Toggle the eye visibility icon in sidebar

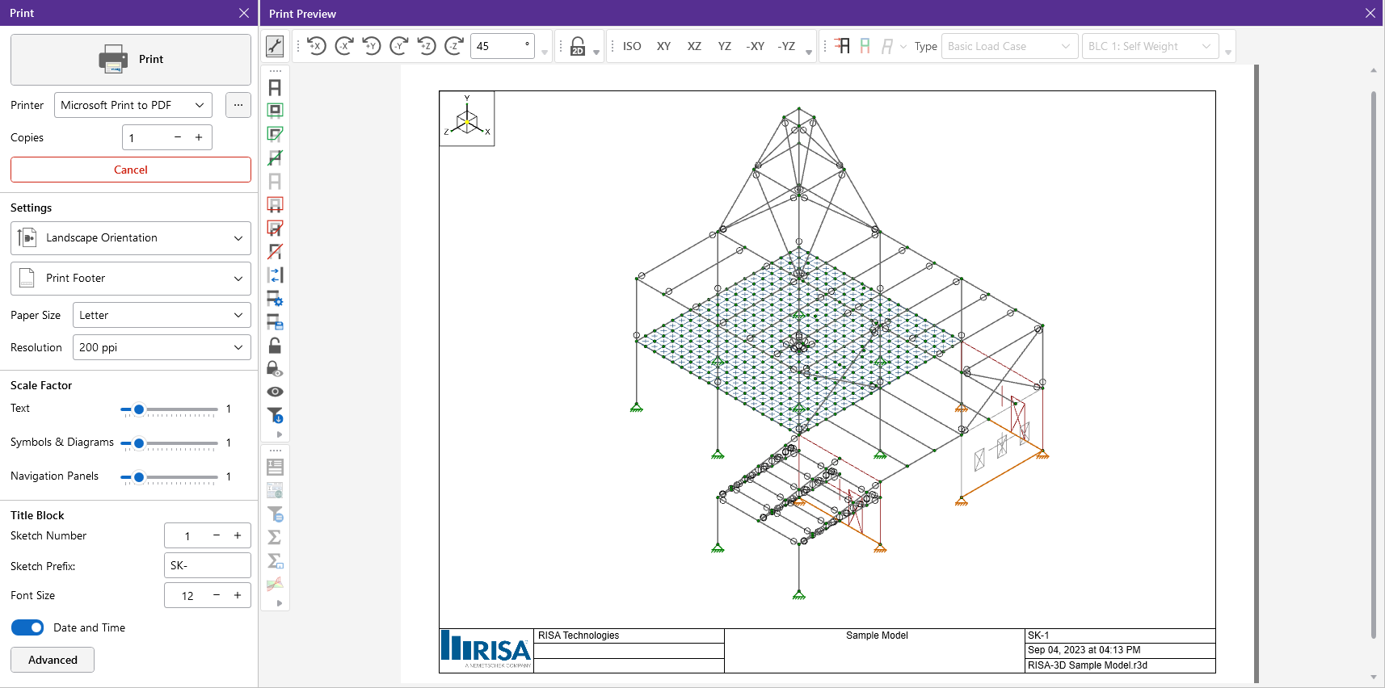pyautogui.click(x=275, y=392)
